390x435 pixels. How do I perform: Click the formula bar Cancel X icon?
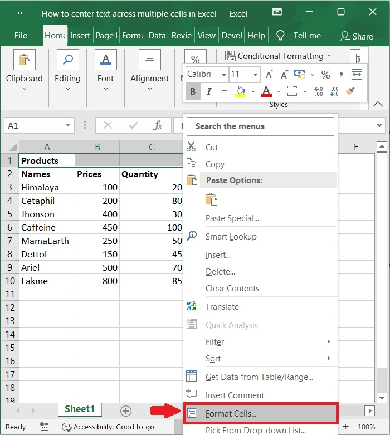point(108,126)
